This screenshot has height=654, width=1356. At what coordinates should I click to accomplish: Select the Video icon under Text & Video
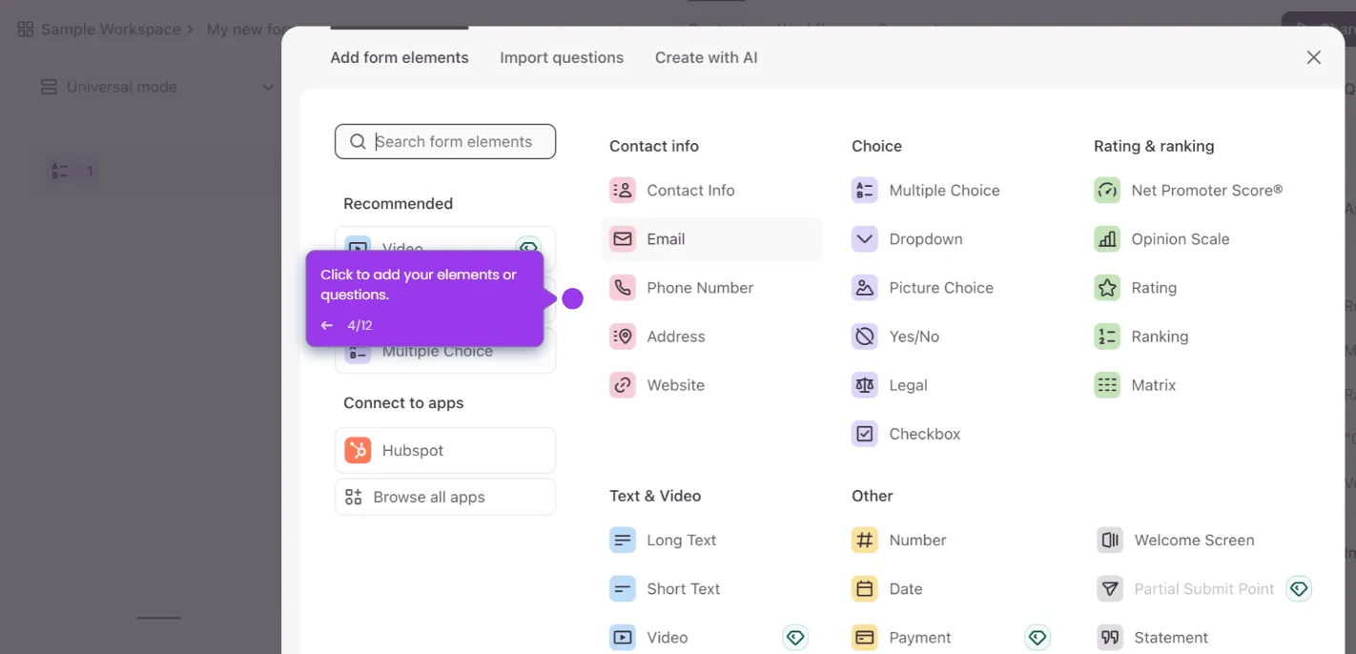point(623,637)
